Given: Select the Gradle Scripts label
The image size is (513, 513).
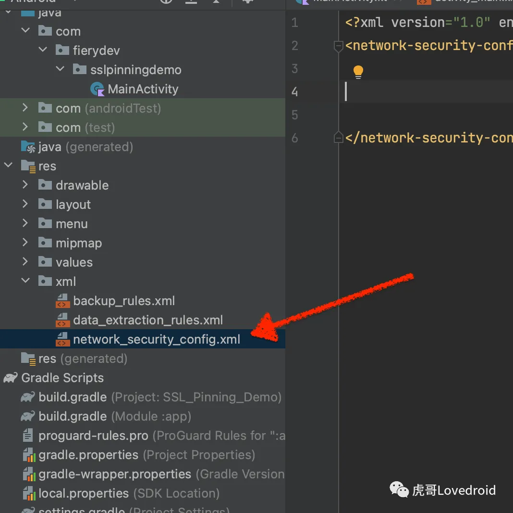Looking at the screenshot, I should 62,378.
